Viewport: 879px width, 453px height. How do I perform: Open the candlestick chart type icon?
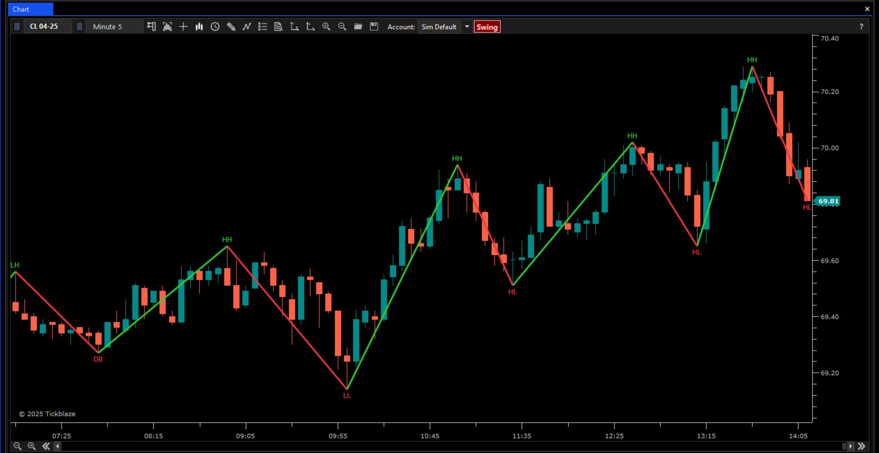199,26
